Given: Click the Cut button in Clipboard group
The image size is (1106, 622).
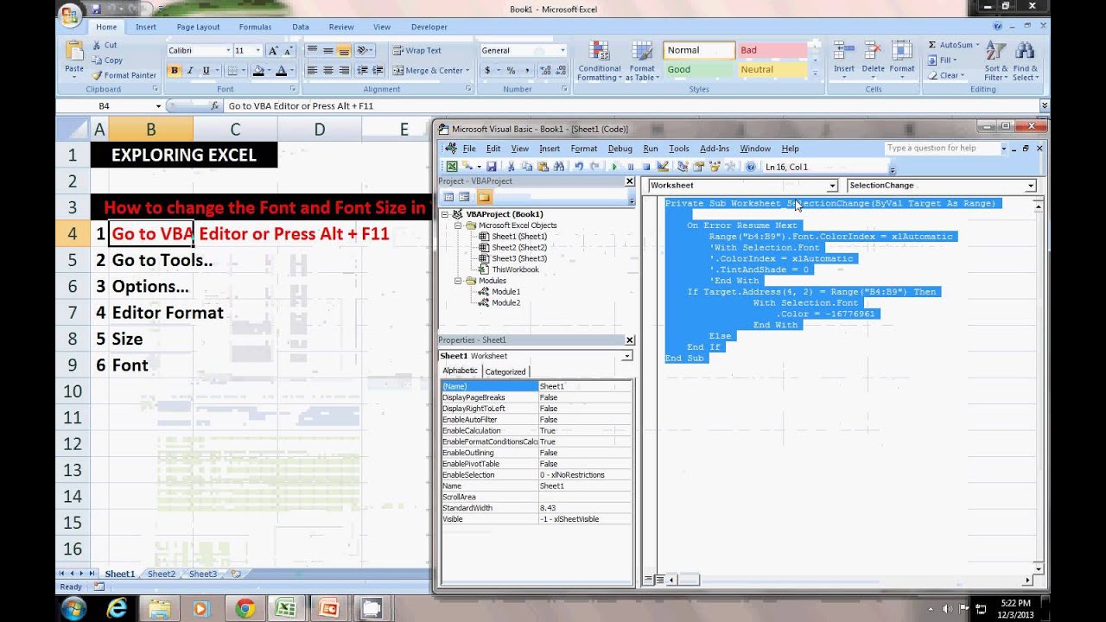Looking at the screenshot, I should tap(105, 45).
